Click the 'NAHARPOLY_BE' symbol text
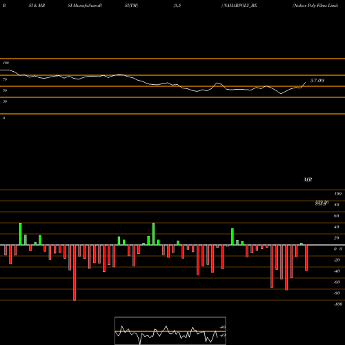This screenshot has width=345, height=345. point(240,6)
